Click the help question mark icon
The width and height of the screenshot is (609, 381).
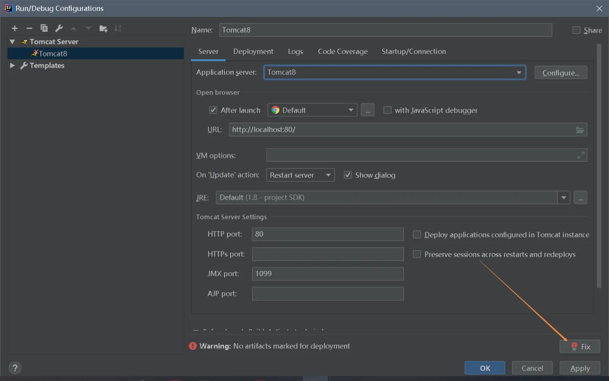click(15, 368)
